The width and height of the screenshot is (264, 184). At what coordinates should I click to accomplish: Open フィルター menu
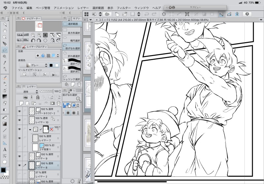coord(124,8)
